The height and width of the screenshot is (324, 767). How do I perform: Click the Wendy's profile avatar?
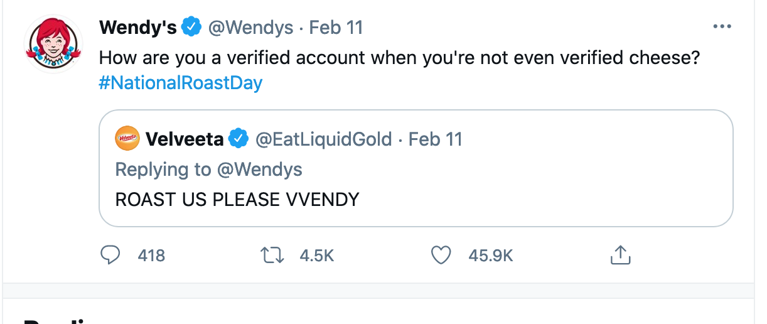pyautogui.click(x=53, y=44)
